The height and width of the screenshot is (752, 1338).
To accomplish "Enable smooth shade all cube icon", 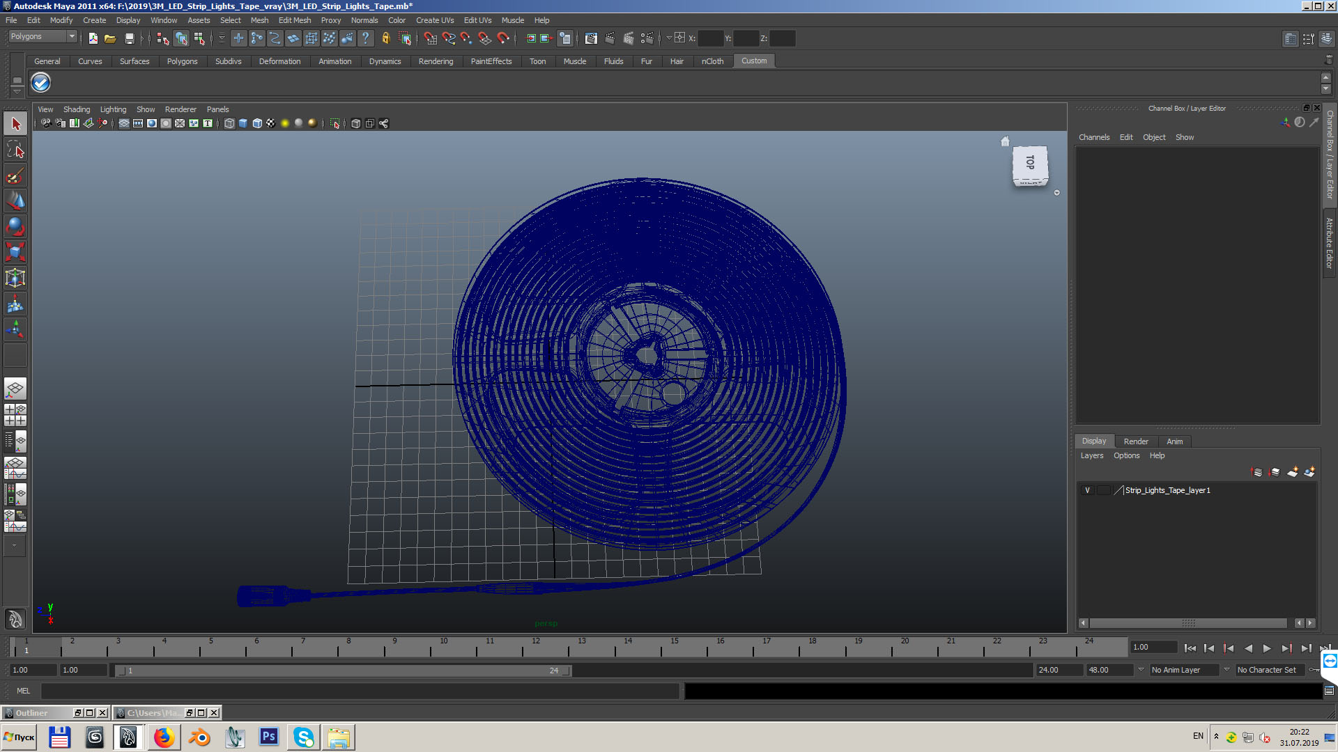I will coord(243,123).
